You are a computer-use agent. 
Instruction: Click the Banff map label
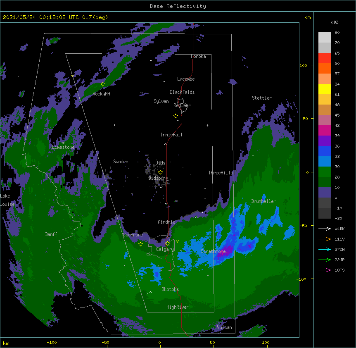pos(51,234)
